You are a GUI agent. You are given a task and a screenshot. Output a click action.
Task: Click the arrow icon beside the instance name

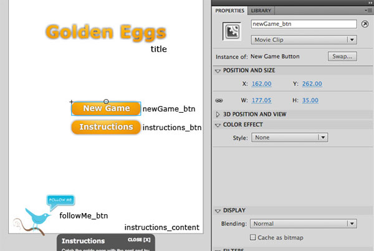click(365, 24)
